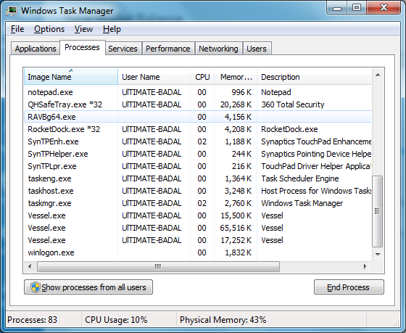
Task: Select RocketDock.exe *32 process
Action: click(197, 129)
